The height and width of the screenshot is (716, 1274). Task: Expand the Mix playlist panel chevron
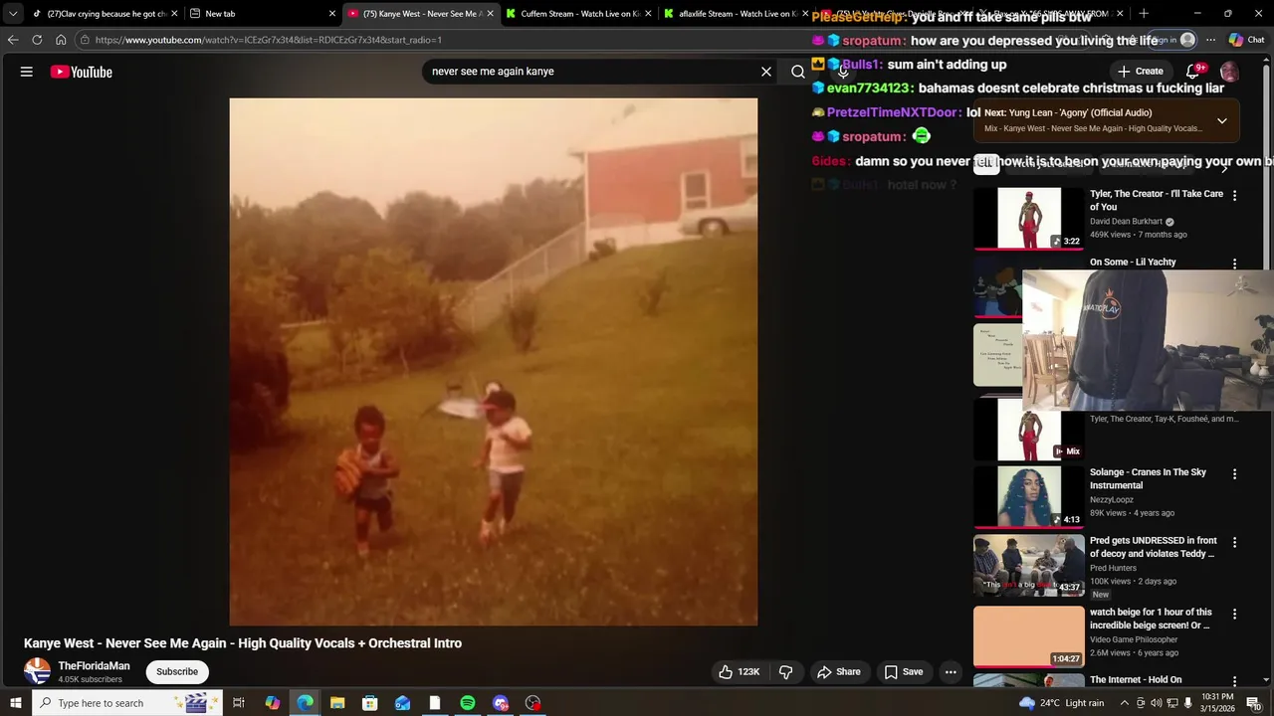1221,120
